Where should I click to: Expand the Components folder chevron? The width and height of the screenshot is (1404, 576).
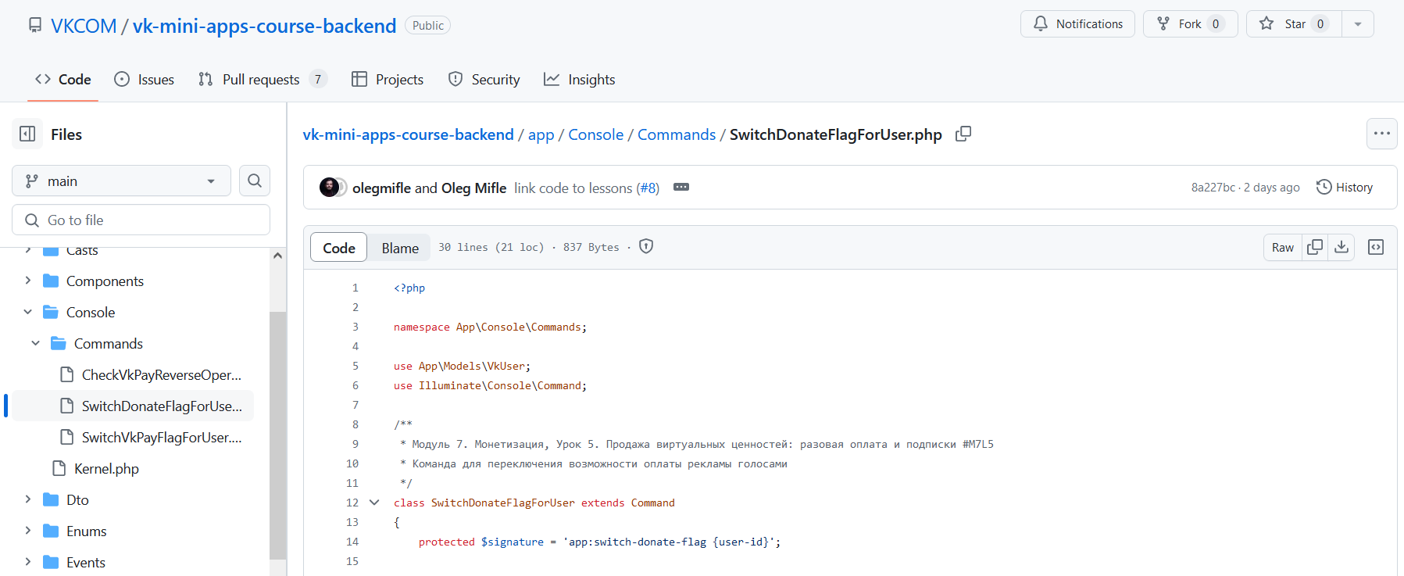(x=28, y=281)
